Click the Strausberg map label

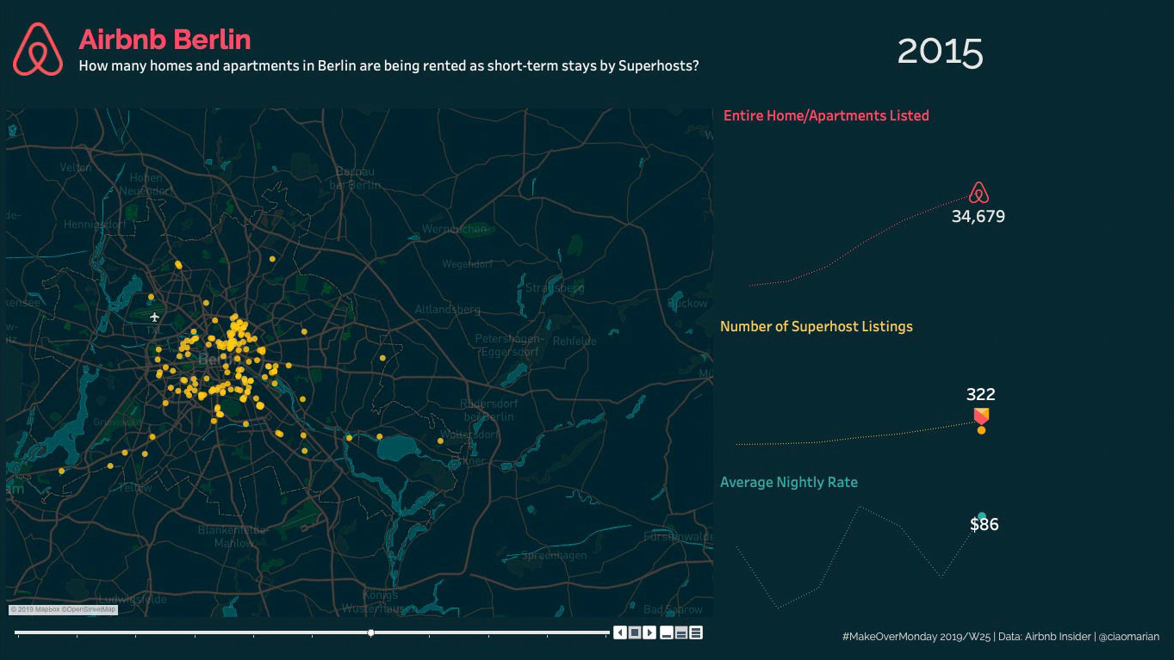pyautogui.click(x=555, y=287)
